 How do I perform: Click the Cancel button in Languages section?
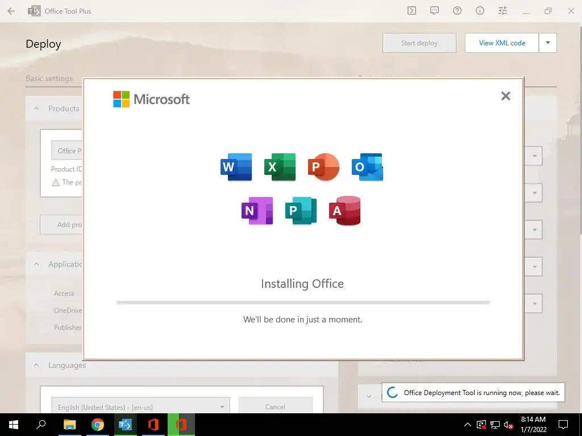tap(276, 406)
